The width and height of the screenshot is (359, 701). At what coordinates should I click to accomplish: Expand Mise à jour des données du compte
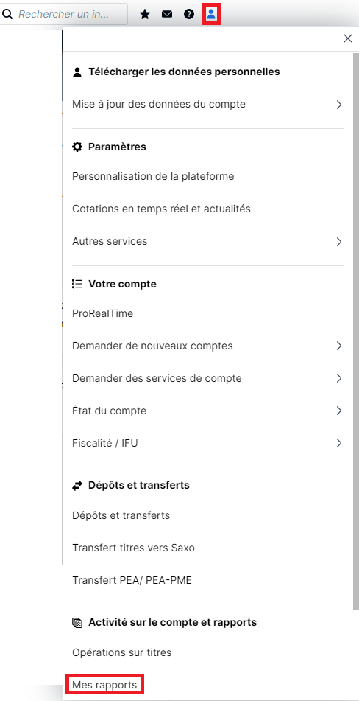pos(207,105)
